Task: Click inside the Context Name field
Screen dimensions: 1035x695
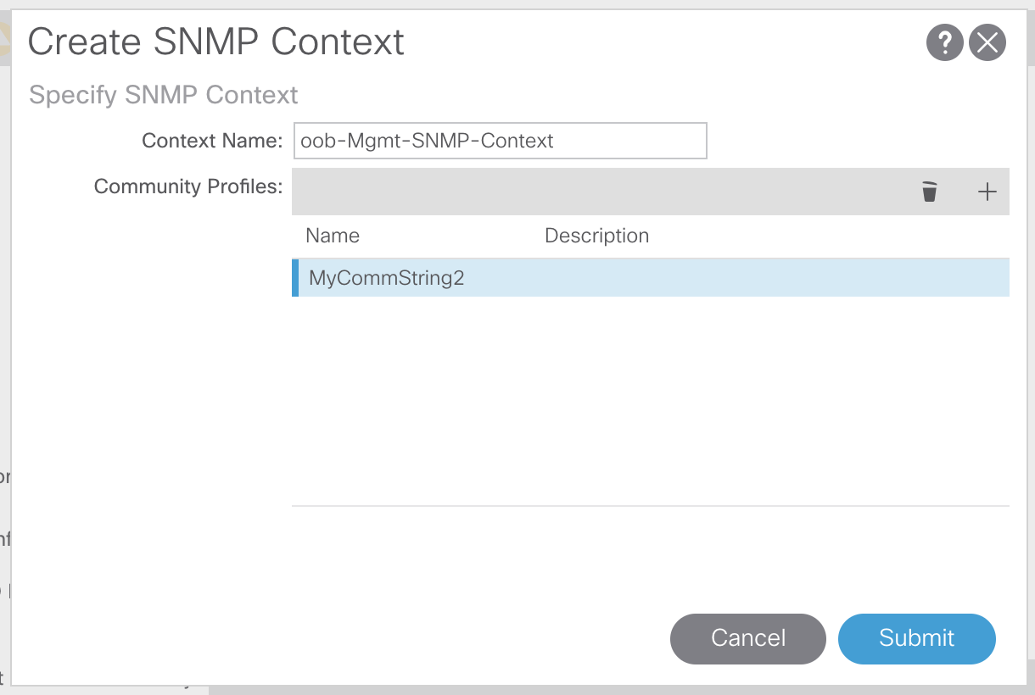Action: pyautogui.click(x=500, y=141)
